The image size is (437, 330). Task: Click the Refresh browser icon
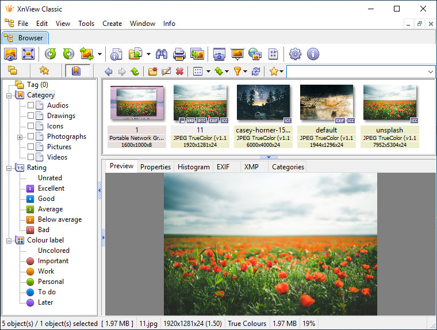[x=255, y=71]
